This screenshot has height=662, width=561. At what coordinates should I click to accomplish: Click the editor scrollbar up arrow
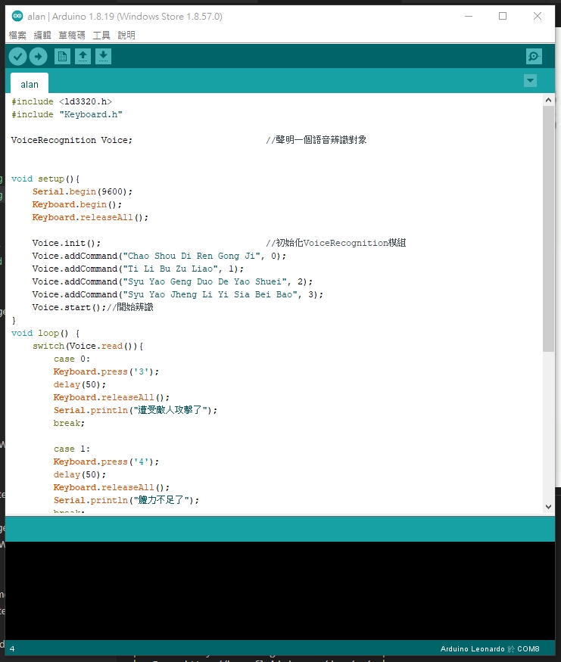click(x=548, y=100)
